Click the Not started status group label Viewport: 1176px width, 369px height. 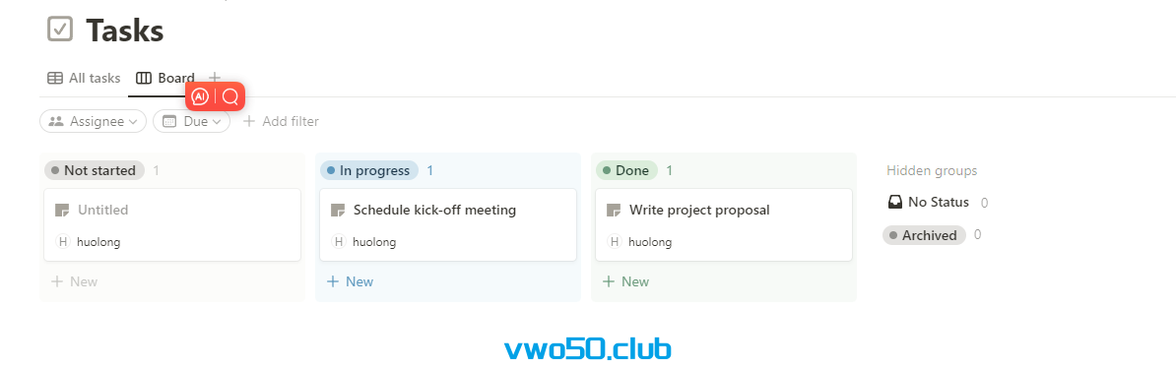pyautogui.click(x=95, y=170)
